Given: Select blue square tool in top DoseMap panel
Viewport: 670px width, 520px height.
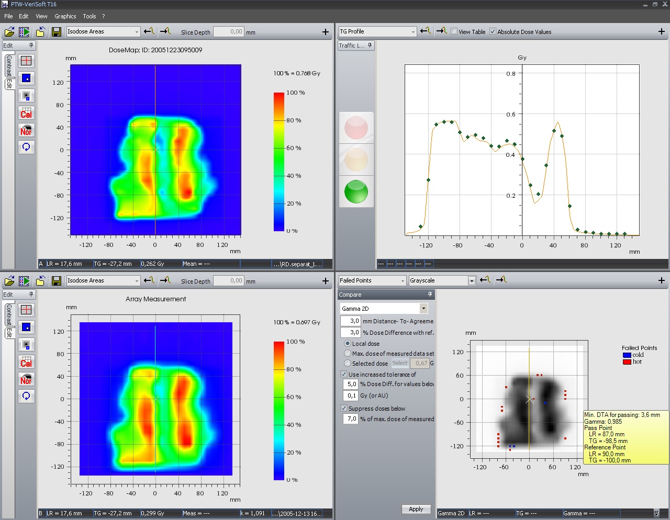Looking at the screenshot, I should (26, 78).
